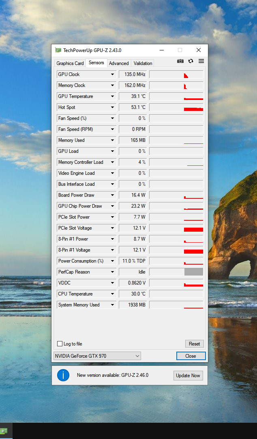
Task: Go to the Validation tab
Action: pyautogui.click(x=143, y=63)
